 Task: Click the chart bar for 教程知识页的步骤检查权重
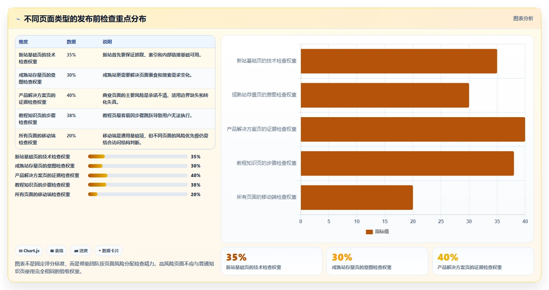click(x=407, y=163)
